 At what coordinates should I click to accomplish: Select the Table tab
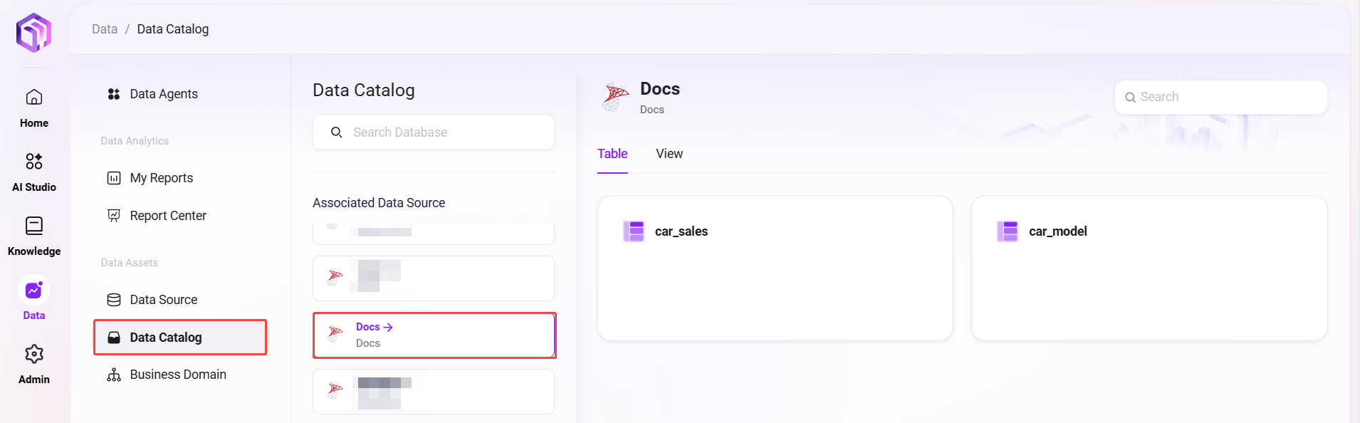(x=612, y=154)
